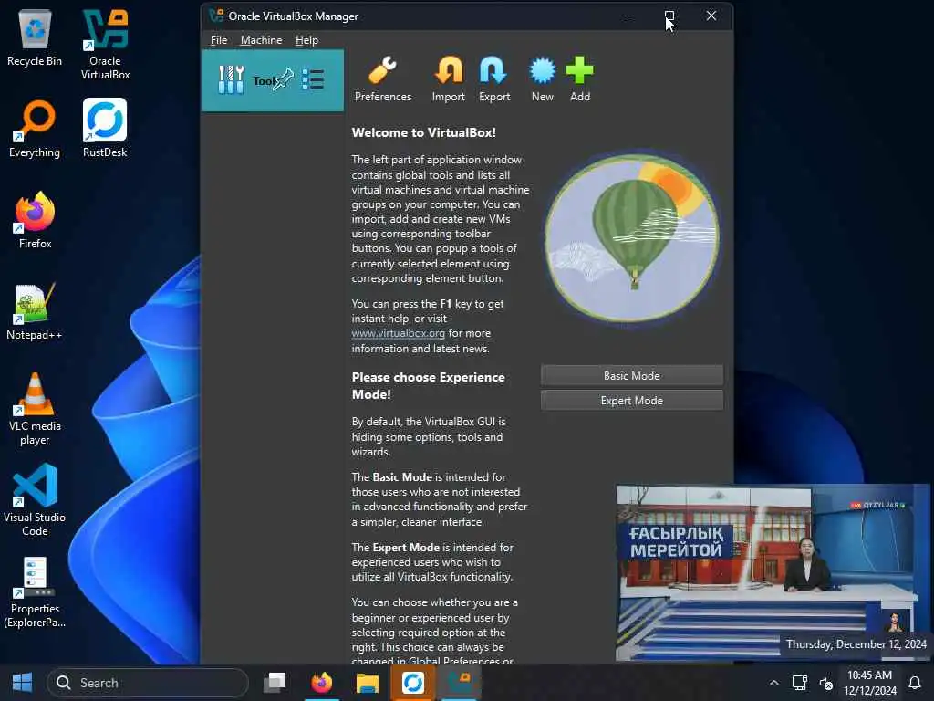Click the Export appliance icon

click(493, 79)
